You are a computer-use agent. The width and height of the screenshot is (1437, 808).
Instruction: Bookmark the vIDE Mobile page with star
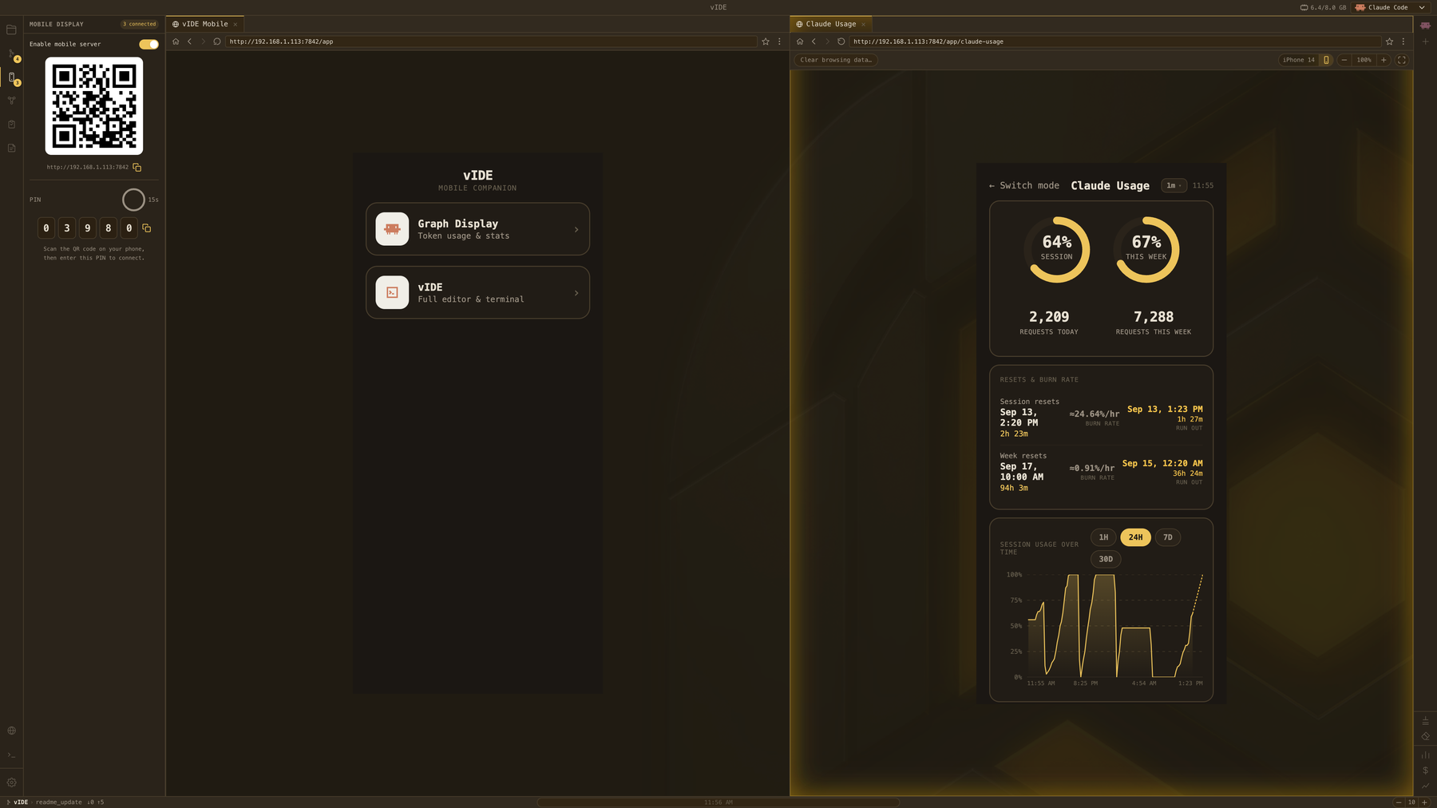coord(766,42)
